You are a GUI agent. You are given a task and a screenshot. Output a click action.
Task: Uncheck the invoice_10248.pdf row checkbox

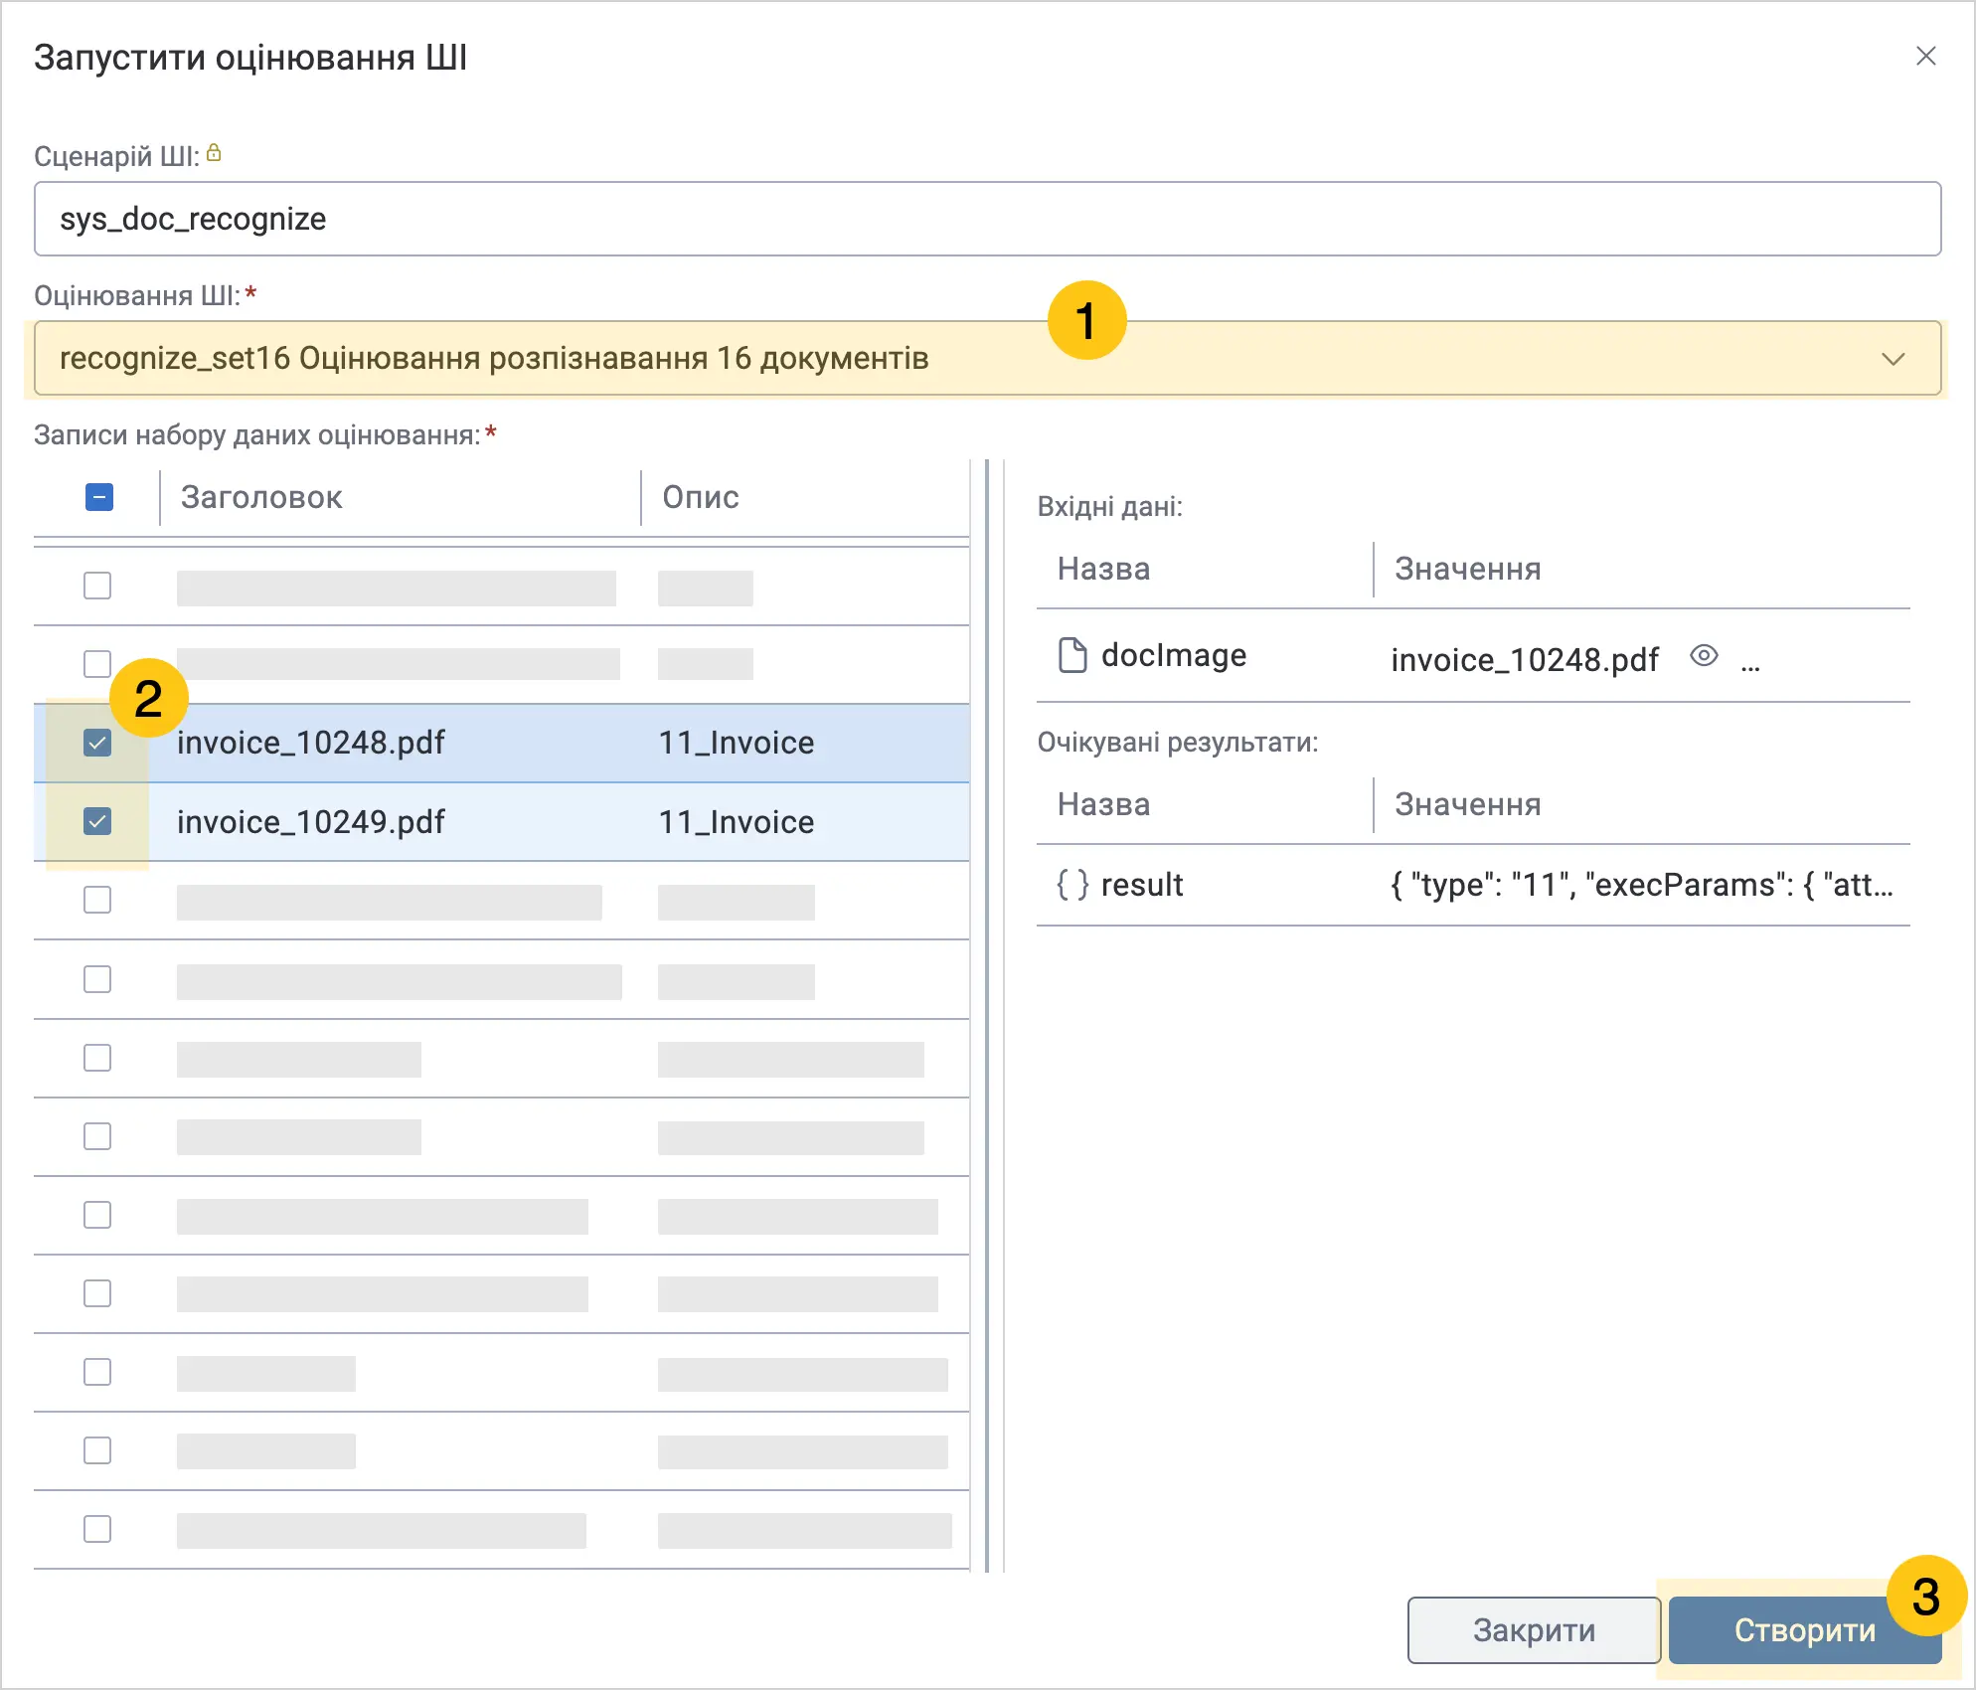[97, 743]
